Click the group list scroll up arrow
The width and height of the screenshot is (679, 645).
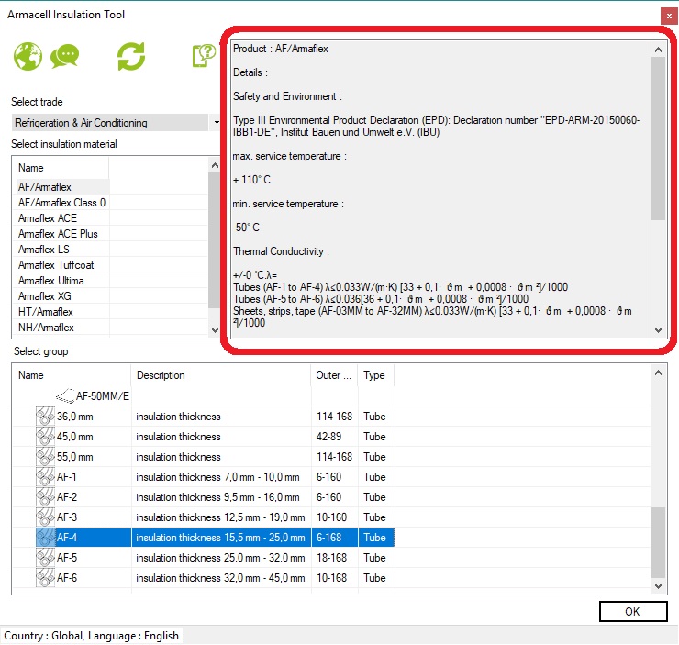point(658,373)
